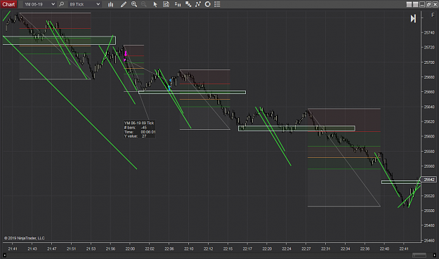Select the cyan arrow marker near 22:06
The width and height of the screenshot is (439, 259).
169,88
